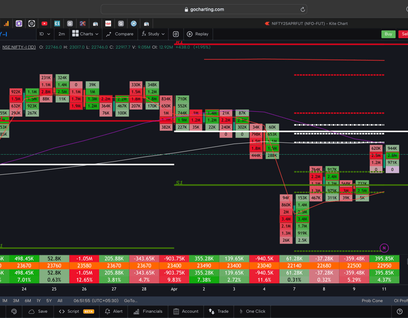Viewport: 408px width, 318px height.
Task: Set chart range to 6M
Action: click(x=28, y=301)
